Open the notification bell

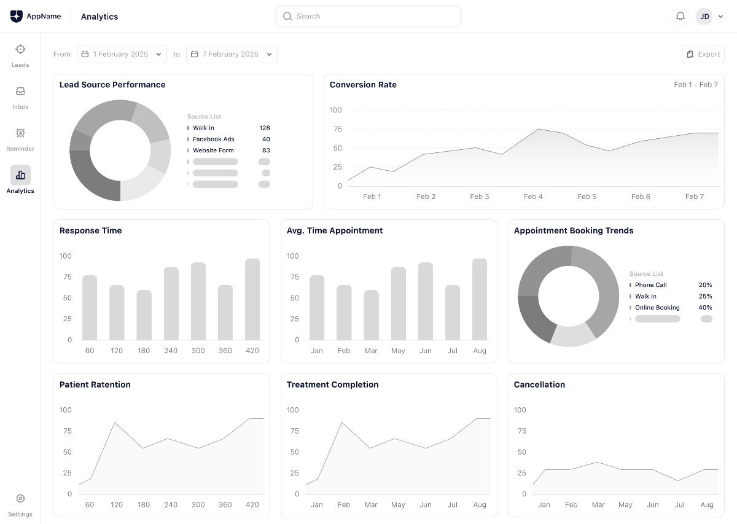pos(680,16)
